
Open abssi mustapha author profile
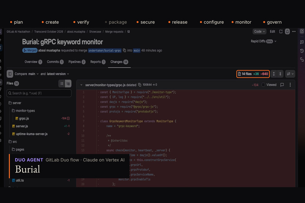(49, 51)
